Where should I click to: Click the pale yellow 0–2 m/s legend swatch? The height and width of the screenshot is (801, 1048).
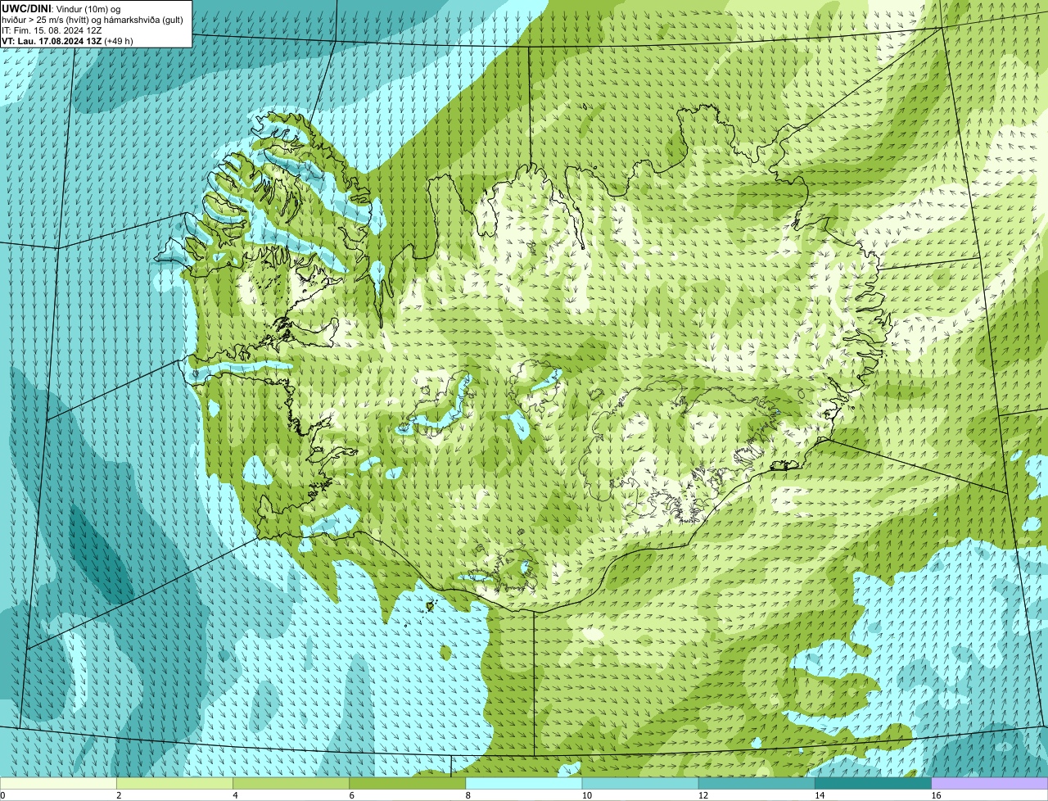click(x=58, y=783)
